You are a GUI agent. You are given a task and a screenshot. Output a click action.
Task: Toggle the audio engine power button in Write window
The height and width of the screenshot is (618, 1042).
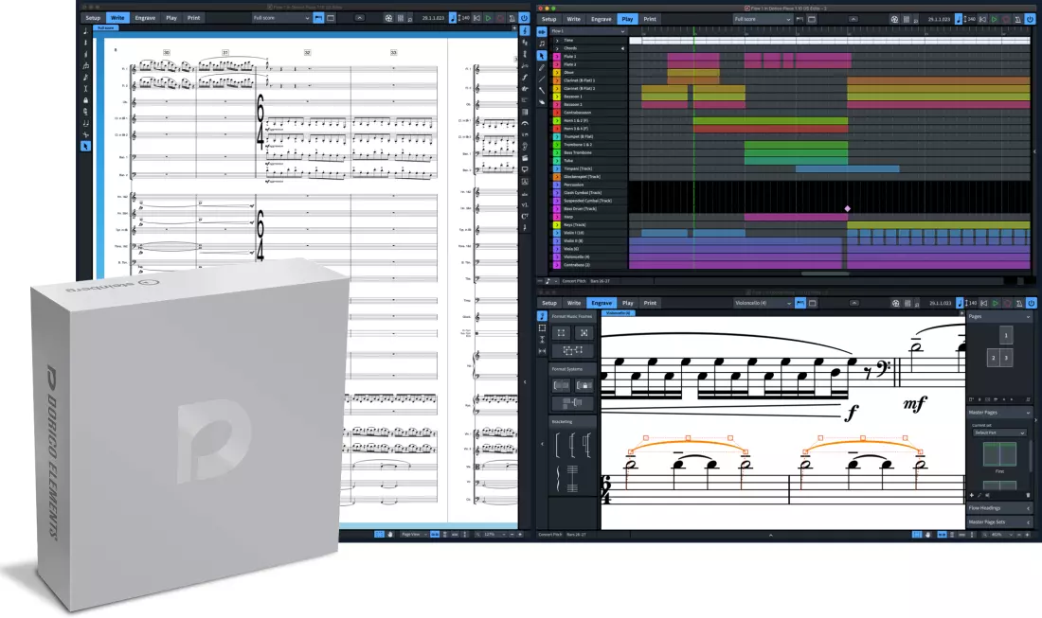pyautogui.click(x=524, y=18)
